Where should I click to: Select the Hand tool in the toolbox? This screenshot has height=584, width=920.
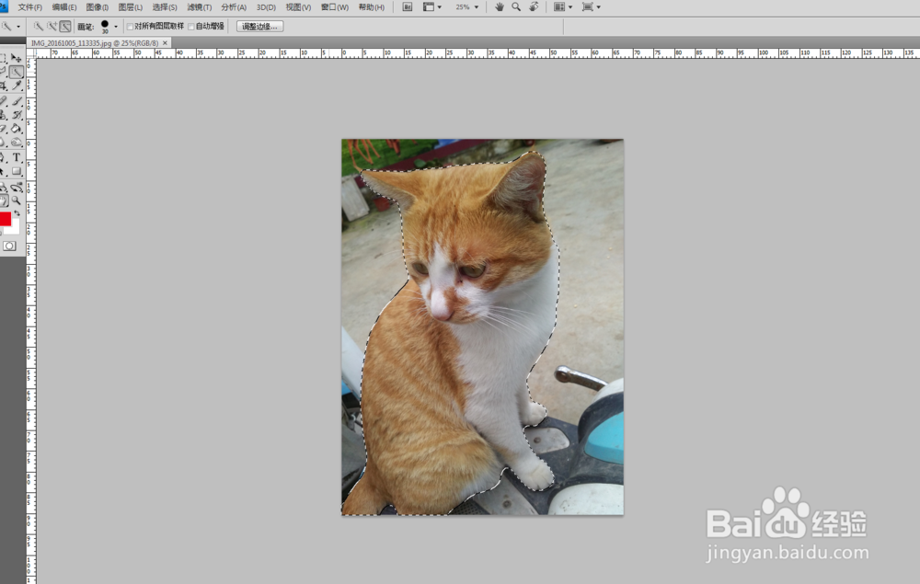pyautogui.click(x=4, y=200)
